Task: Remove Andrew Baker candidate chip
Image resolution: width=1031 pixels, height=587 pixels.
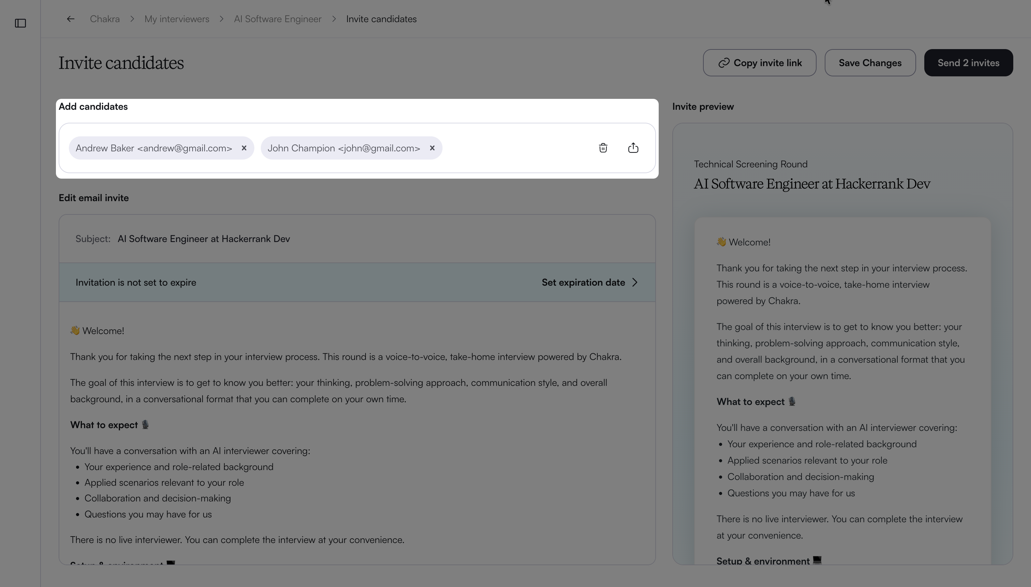Action: pos(244,148)
